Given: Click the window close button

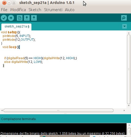Looking at the screenshot, I should pos(4,3).
